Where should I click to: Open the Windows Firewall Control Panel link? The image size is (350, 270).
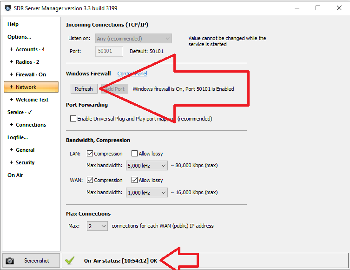132,74
